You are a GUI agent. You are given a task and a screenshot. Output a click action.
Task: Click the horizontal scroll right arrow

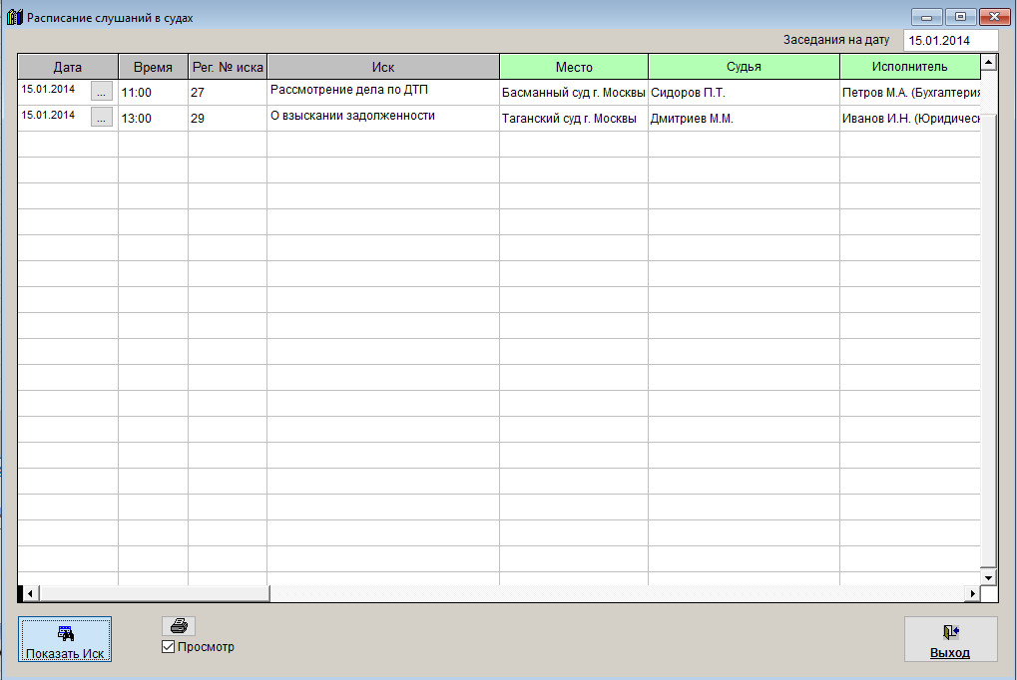[972, 593]
